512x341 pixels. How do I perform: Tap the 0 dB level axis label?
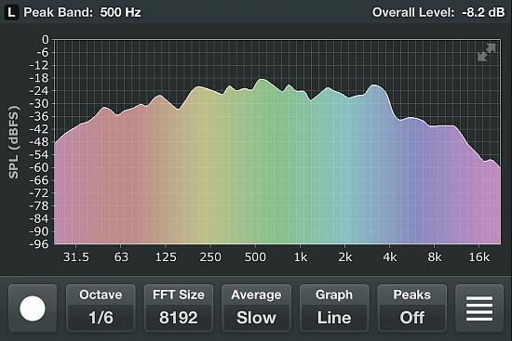[45, 40]
